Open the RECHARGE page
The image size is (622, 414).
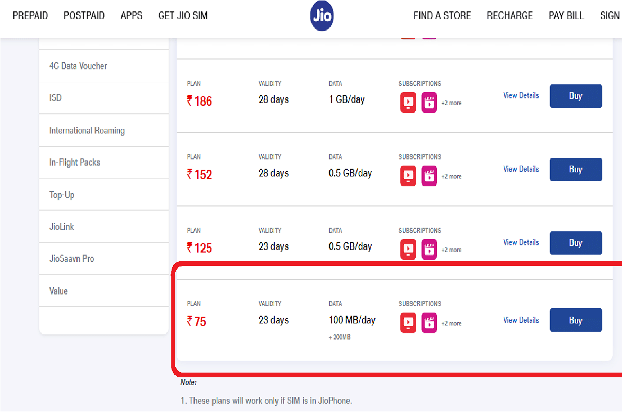pyautogui.click(x=510, y=16)
